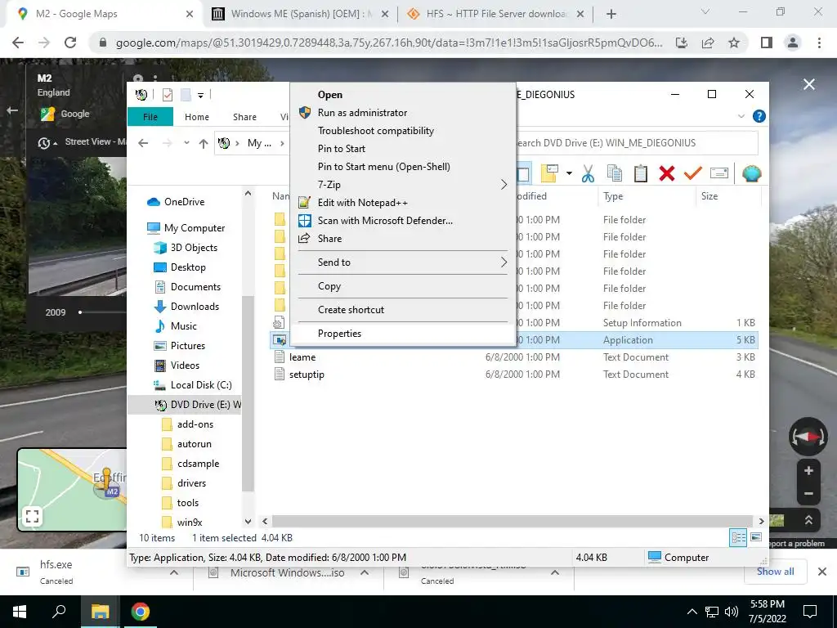The width and height of the screenshot is (837, 628).
Task: Select Scan with Microsoft Defender
Action: [x=403, y=221]
